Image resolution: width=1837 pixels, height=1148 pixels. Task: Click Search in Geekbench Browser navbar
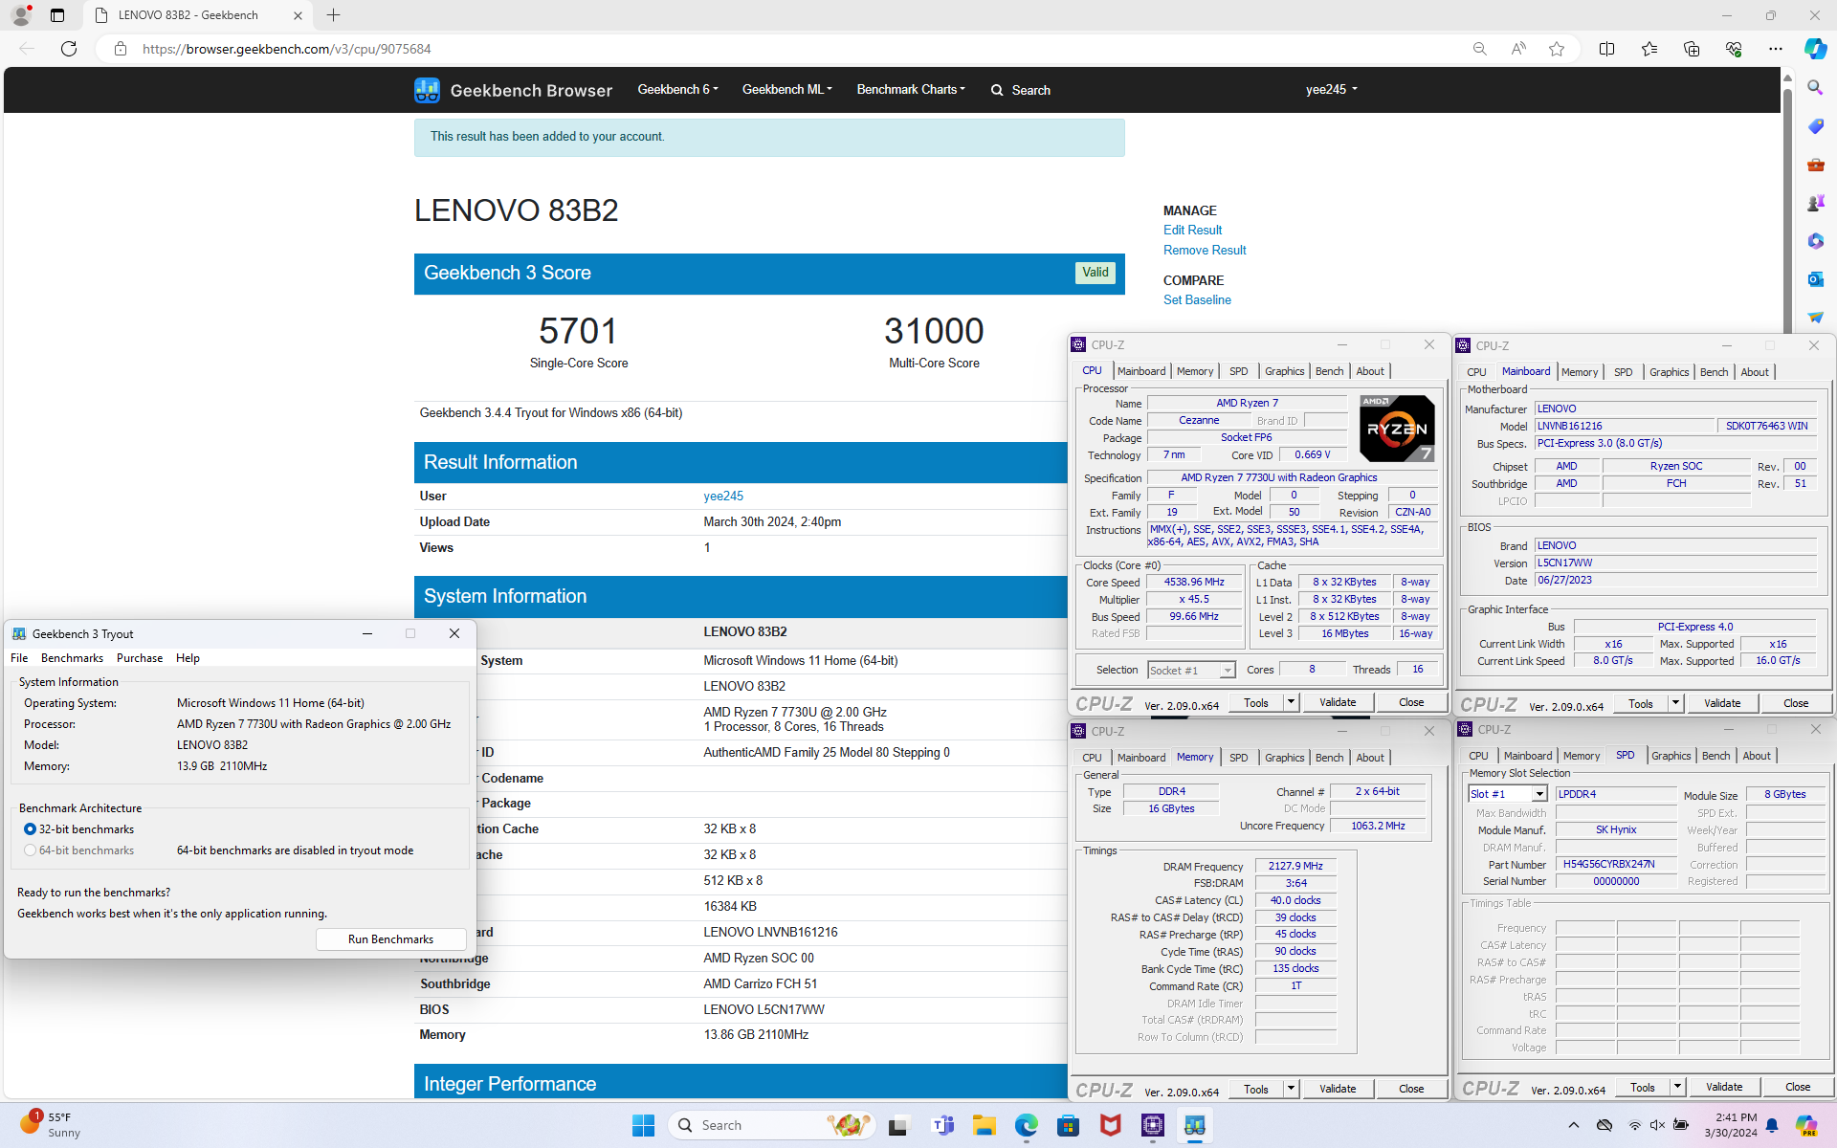(1021, 90)
